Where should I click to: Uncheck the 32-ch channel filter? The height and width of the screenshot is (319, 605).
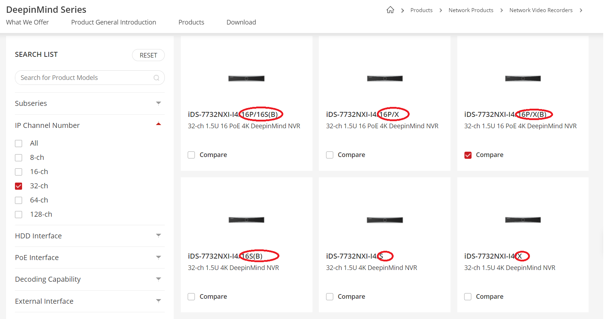coord(19,186)
